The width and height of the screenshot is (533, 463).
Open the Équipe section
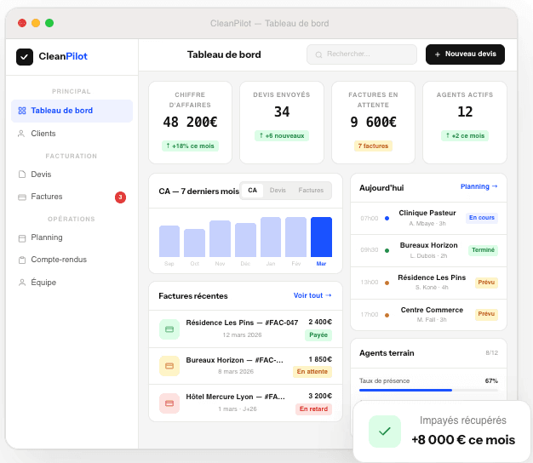(x=72, y=283)
